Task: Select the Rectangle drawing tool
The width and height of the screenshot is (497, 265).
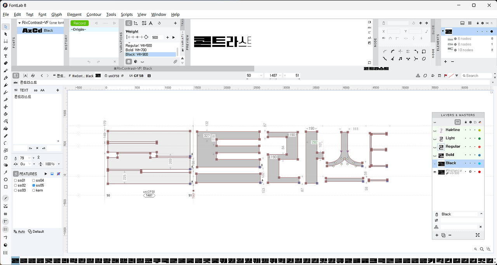Action: [x=5, y=187]
